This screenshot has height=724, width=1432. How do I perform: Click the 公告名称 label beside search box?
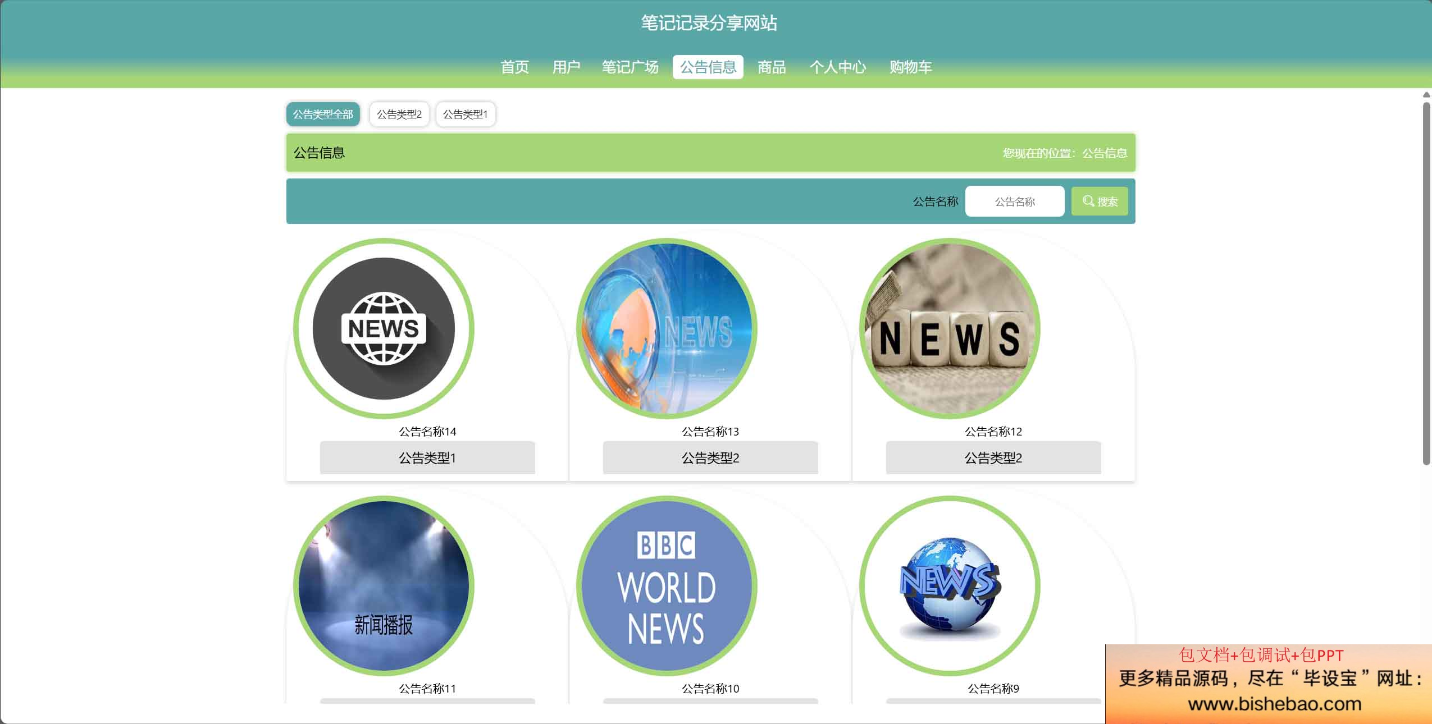(935, 201)
